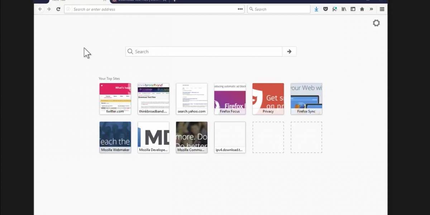The height and width of the screenshot is (215, 430).
Task: Open the Firefox Sync tile
Action: click(x=306, y=99)
